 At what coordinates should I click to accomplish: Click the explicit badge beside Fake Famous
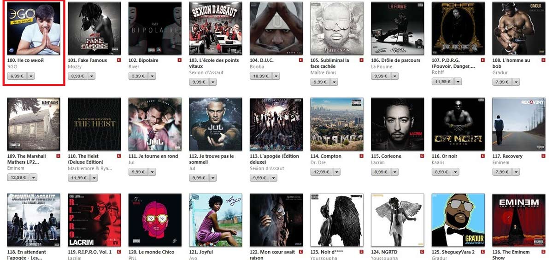[x=119, y=60]
